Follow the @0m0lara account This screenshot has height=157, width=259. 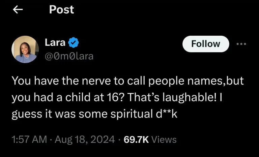point(205,44)
